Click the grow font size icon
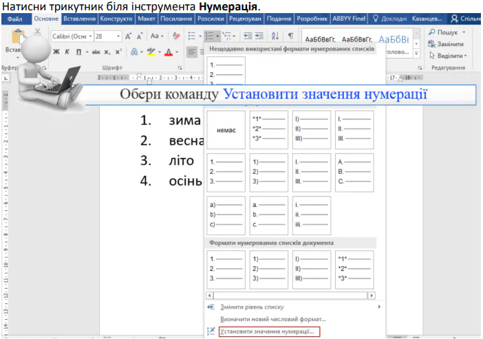This screenshot has width=483, height=339. pyautogui.click(x=129, y=36)
